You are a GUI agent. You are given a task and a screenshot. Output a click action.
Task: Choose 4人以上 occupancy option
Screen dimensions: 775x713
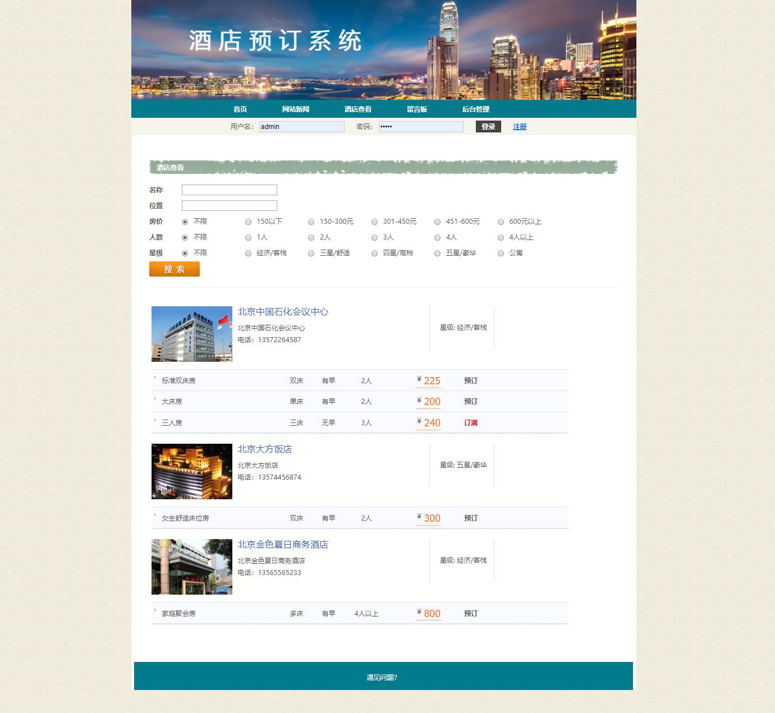tap(501, 237)
